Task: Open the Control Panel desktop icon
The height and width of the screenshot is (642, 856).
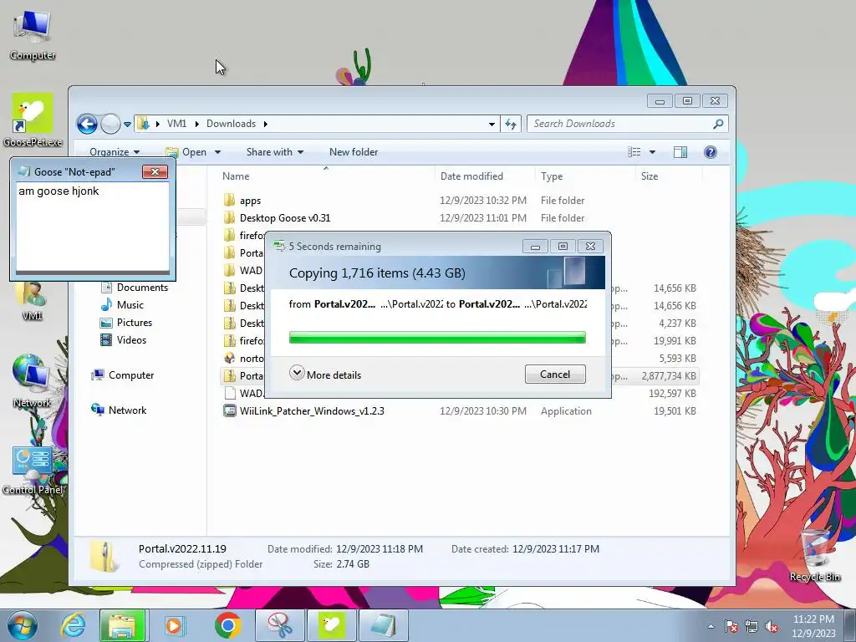Action: [x=33, y=471]
